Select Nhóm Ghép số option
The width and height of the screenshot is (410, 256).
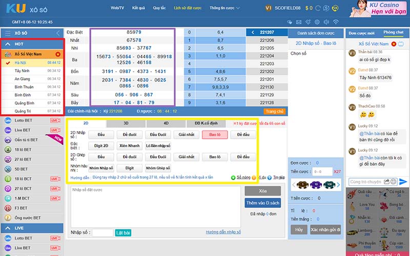(158, 168)
